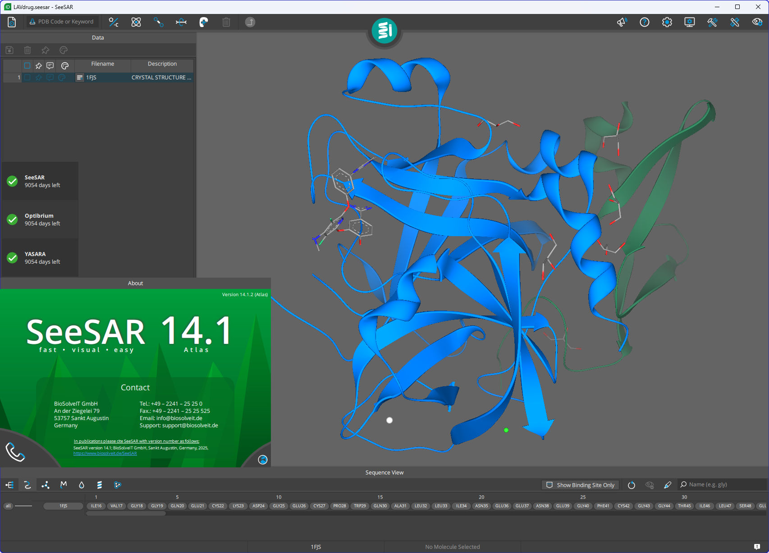Open the biosolveit.de/SeeSAR link
The width and height of the screenshot is (769, 553).
pos(105,453)
